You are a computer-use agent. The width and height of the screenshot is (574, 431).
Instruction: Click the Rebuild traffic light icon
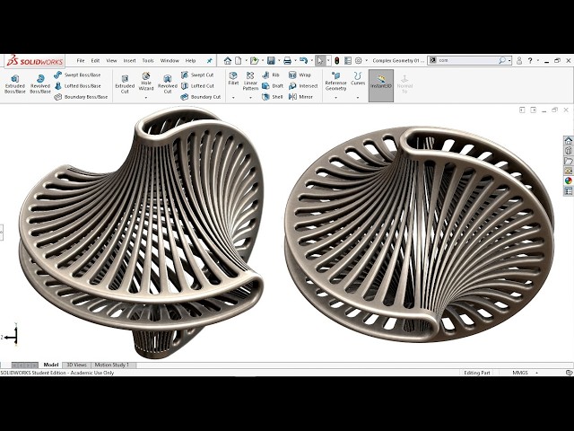(337, 60)
